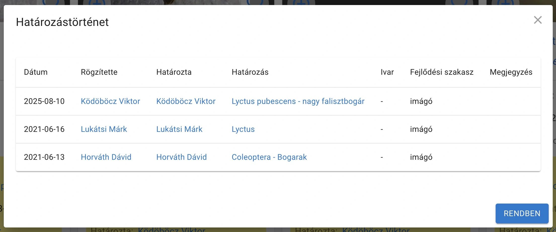The width and height of the screenshot is (556, 232).
Task: Open Ködöböcz Viktor link under Rögzítette
Action: pyautogui.click(x=110, y=101)
